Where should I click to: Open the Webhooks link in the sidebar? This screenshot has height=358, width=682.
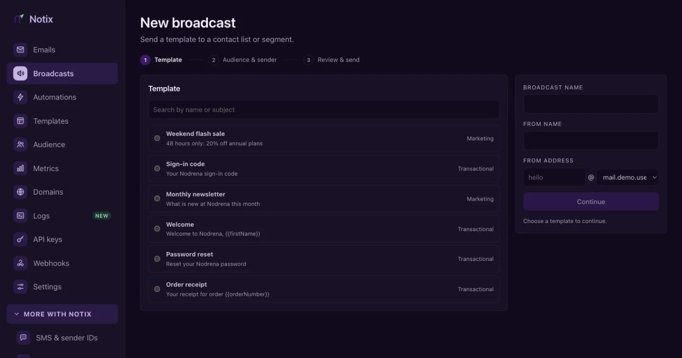[x=63, y=263]
